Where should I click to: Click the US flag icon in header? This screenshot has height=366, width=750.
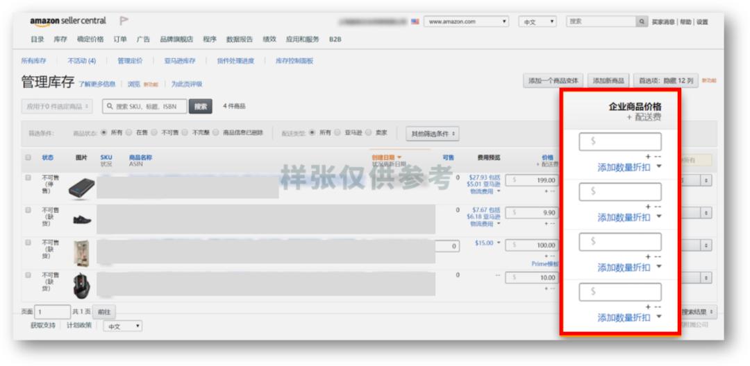tap(415, 22)
